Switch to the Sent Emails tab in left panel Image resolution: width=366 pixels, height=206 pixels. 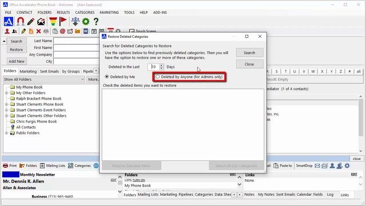click(49, 71)
